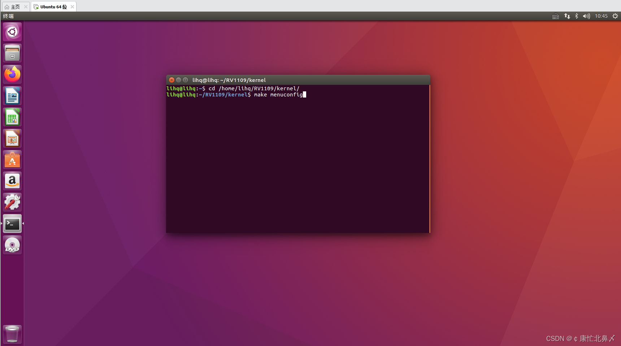Maximize the terminal window

(x=185, y=80)
